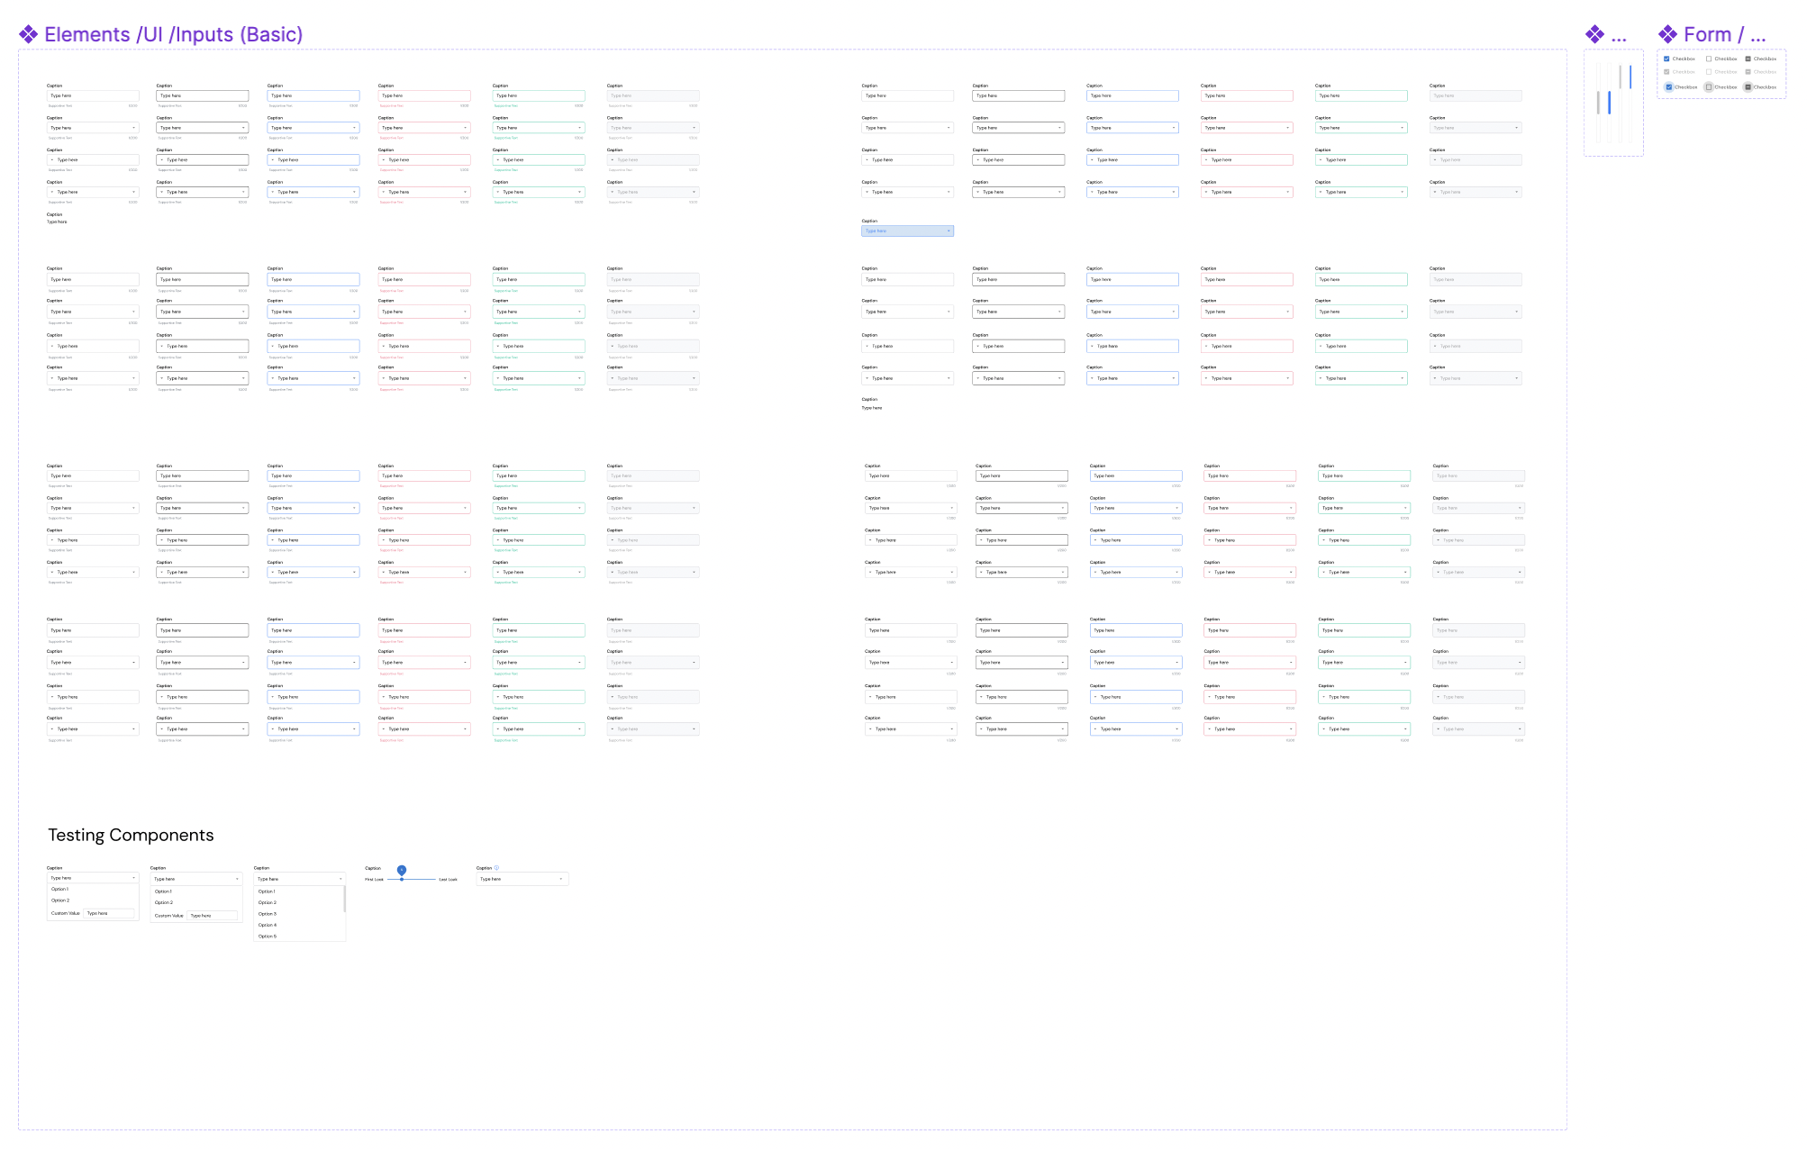Click the tall blue scrollbar thumb at top of frame
Screen dimensions: 1807x1149
(x=1630, y=77)
